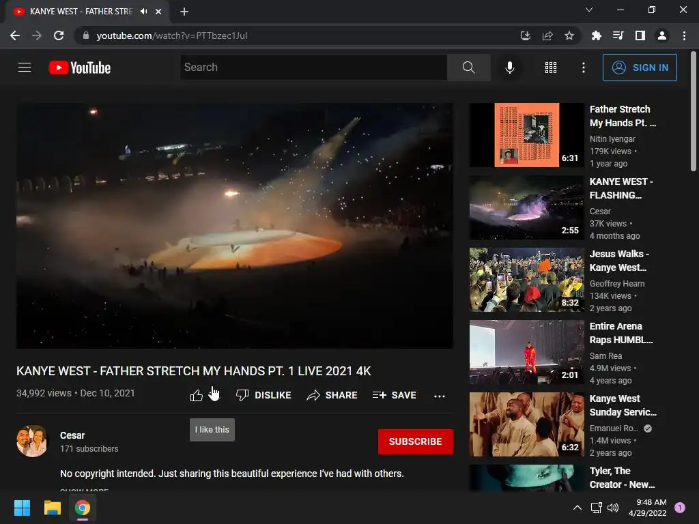Go back in the browser
Viewport: 699px width, 524px height.
click(x=15, y=35)
